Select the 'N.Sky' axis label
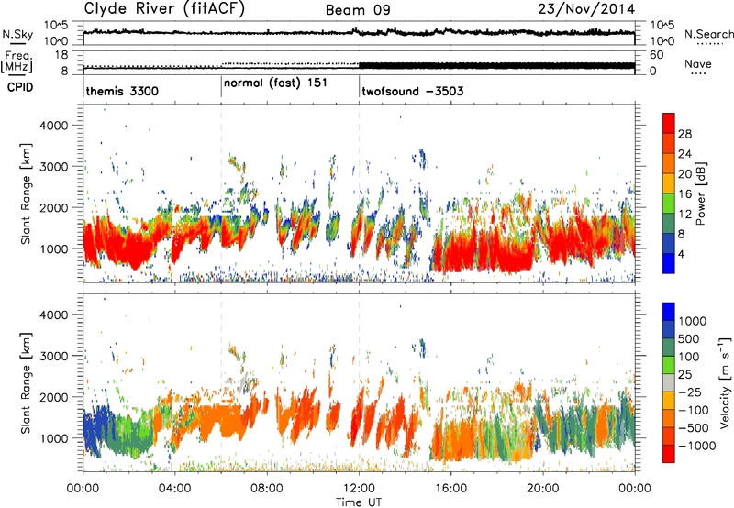Image resolution: width=734 pixels, height=508 pixels. coord(17,34)
